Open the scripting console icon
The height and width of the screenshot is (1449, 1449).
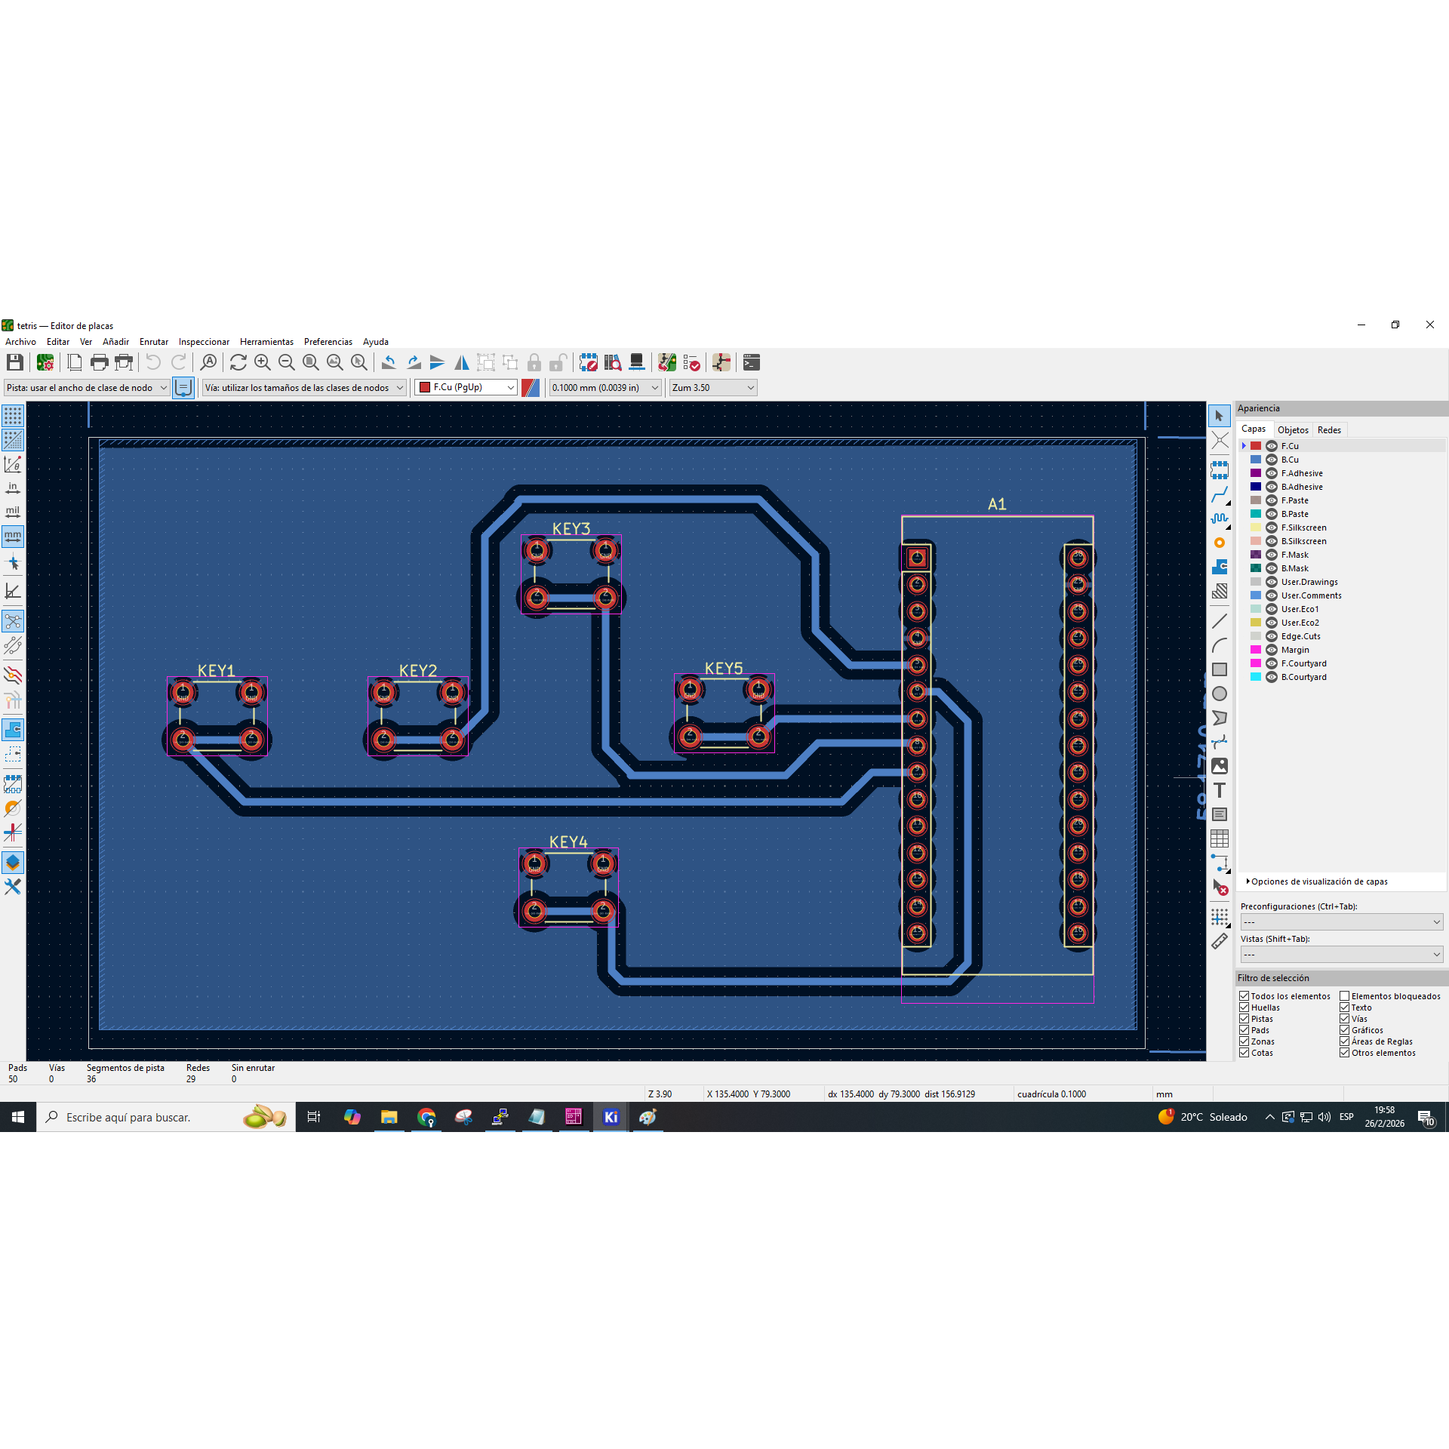coord(751,362)
